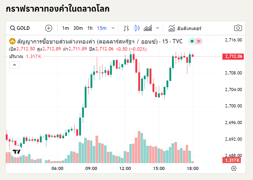
Task: Click the plus icon to compare symbols
Action: 49,28
